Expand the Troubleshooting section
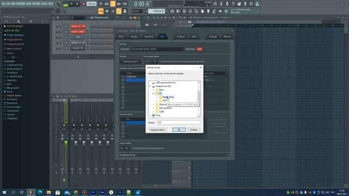 [174, 155]
